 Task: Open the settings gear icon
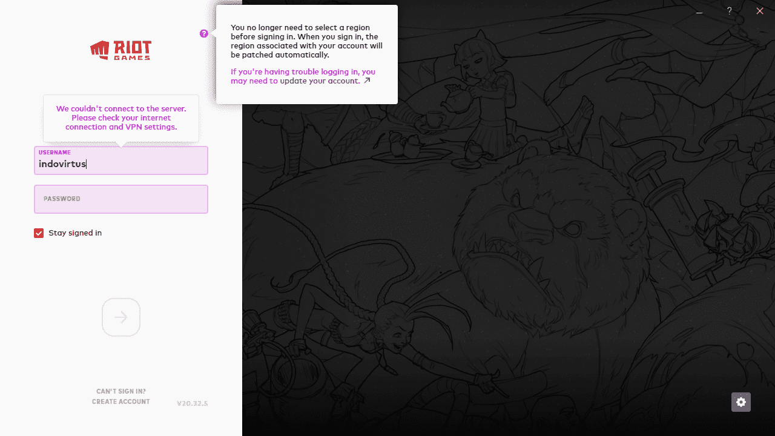(x=741, y=402)
